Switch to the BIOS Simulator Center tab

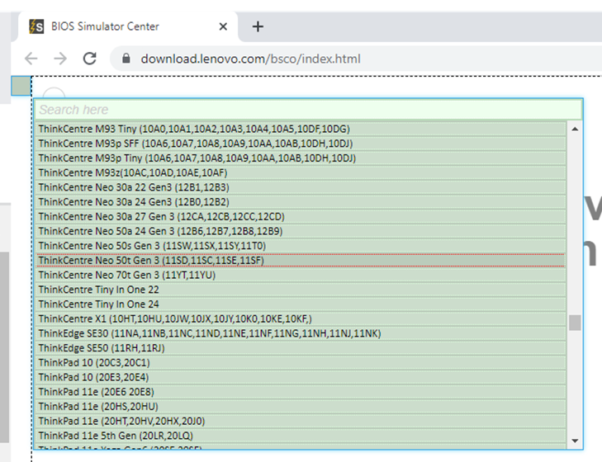(x=128, y=26)
